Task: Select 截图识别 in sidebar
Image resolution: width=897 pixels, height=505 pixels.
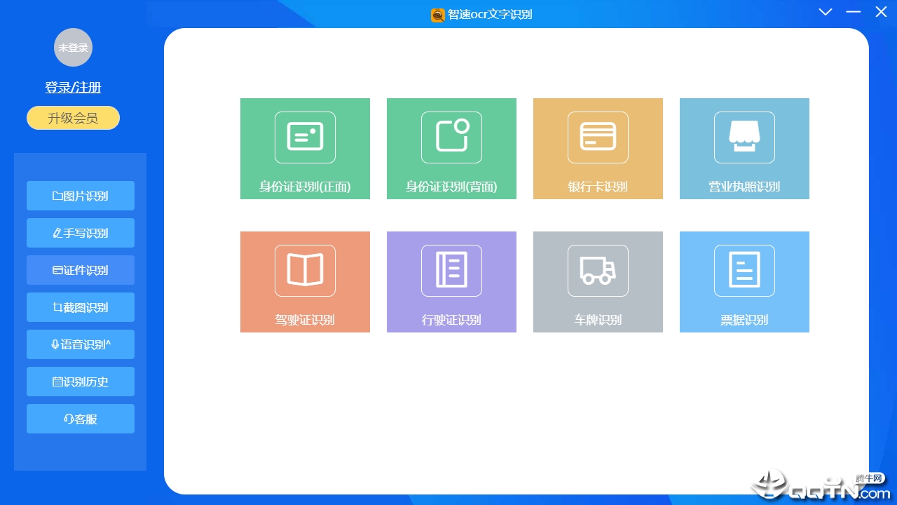Action: pyautogui.click(x=81, y=307)
